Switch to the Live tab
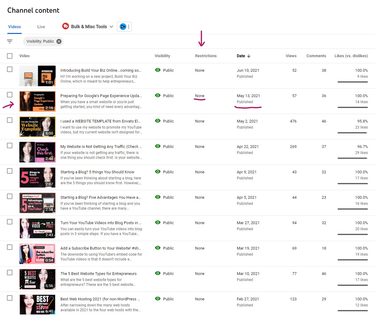 point(41,26)
